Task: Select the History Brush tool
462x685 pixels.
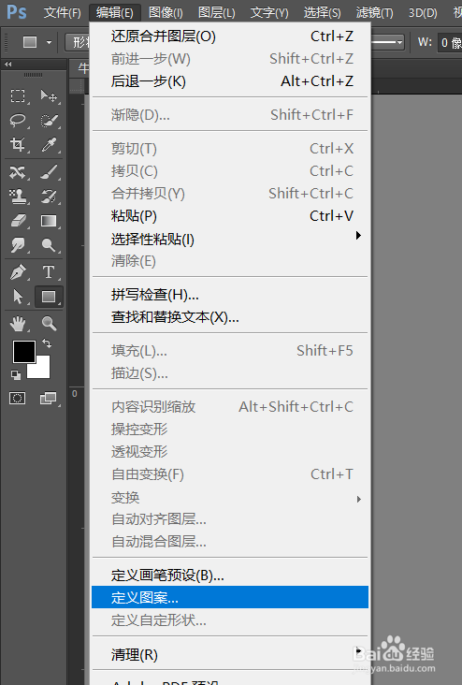Action: coord(49,197)
